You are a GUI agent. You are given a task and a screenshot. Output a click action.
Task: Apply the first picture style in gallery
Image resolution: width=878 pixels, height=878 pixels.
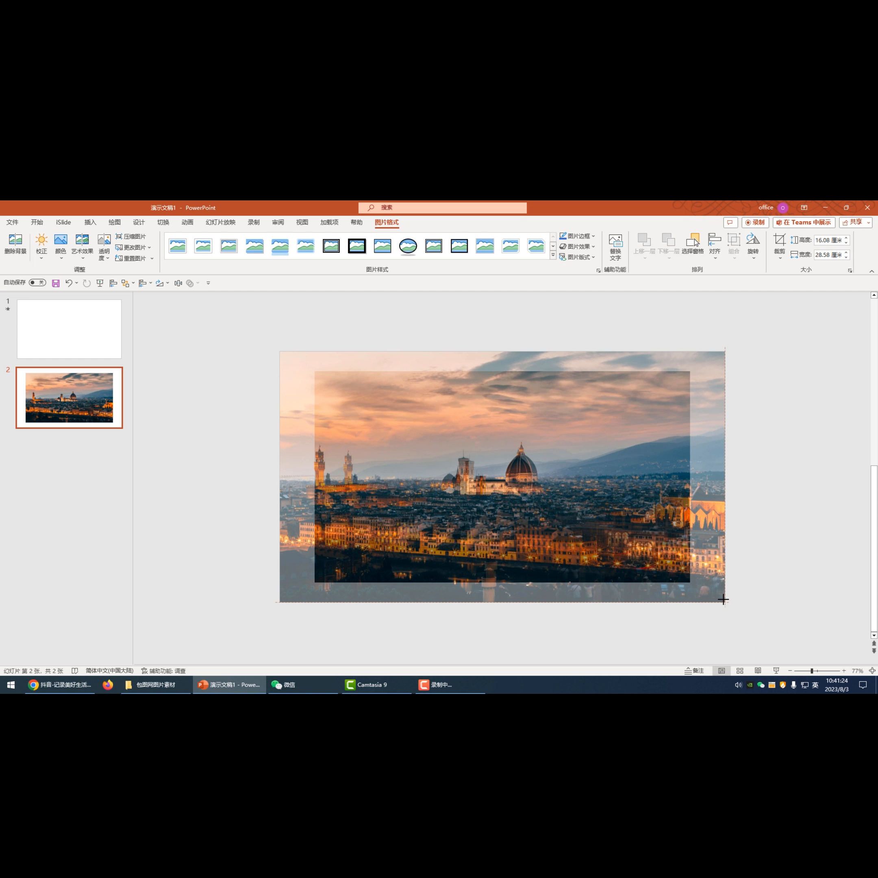click(178, 246)
